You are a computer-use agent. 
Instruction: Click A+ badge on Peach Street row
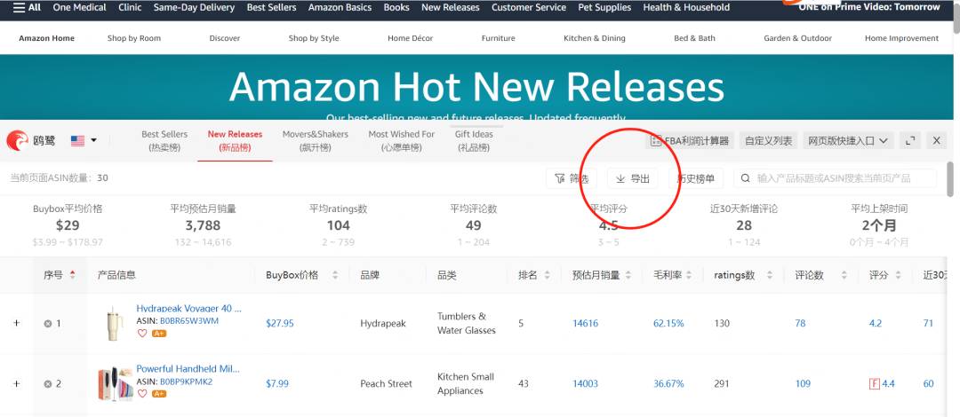(x=159, y=394)
